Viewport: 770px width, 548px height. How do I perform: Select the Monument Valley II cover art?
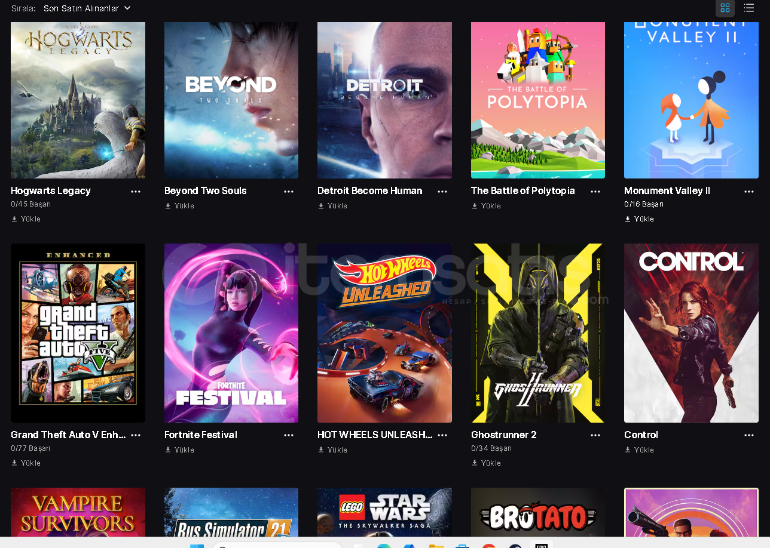pyautogui.click(x=691, y=100)
